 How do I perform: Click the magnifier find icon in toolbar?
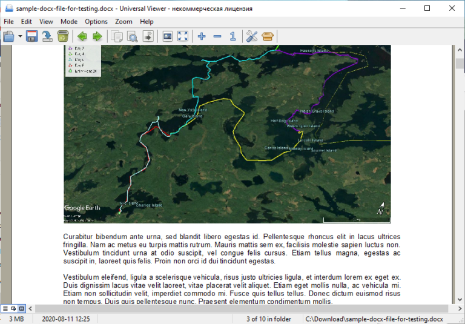131,36
